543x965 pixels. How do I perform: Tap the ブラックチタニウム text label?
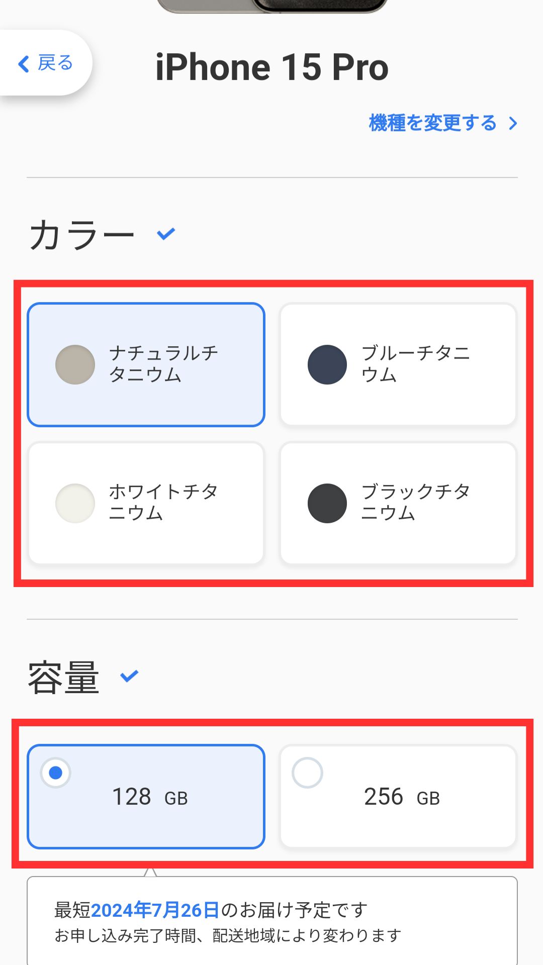pyautogui.click(x=415, y=502)
